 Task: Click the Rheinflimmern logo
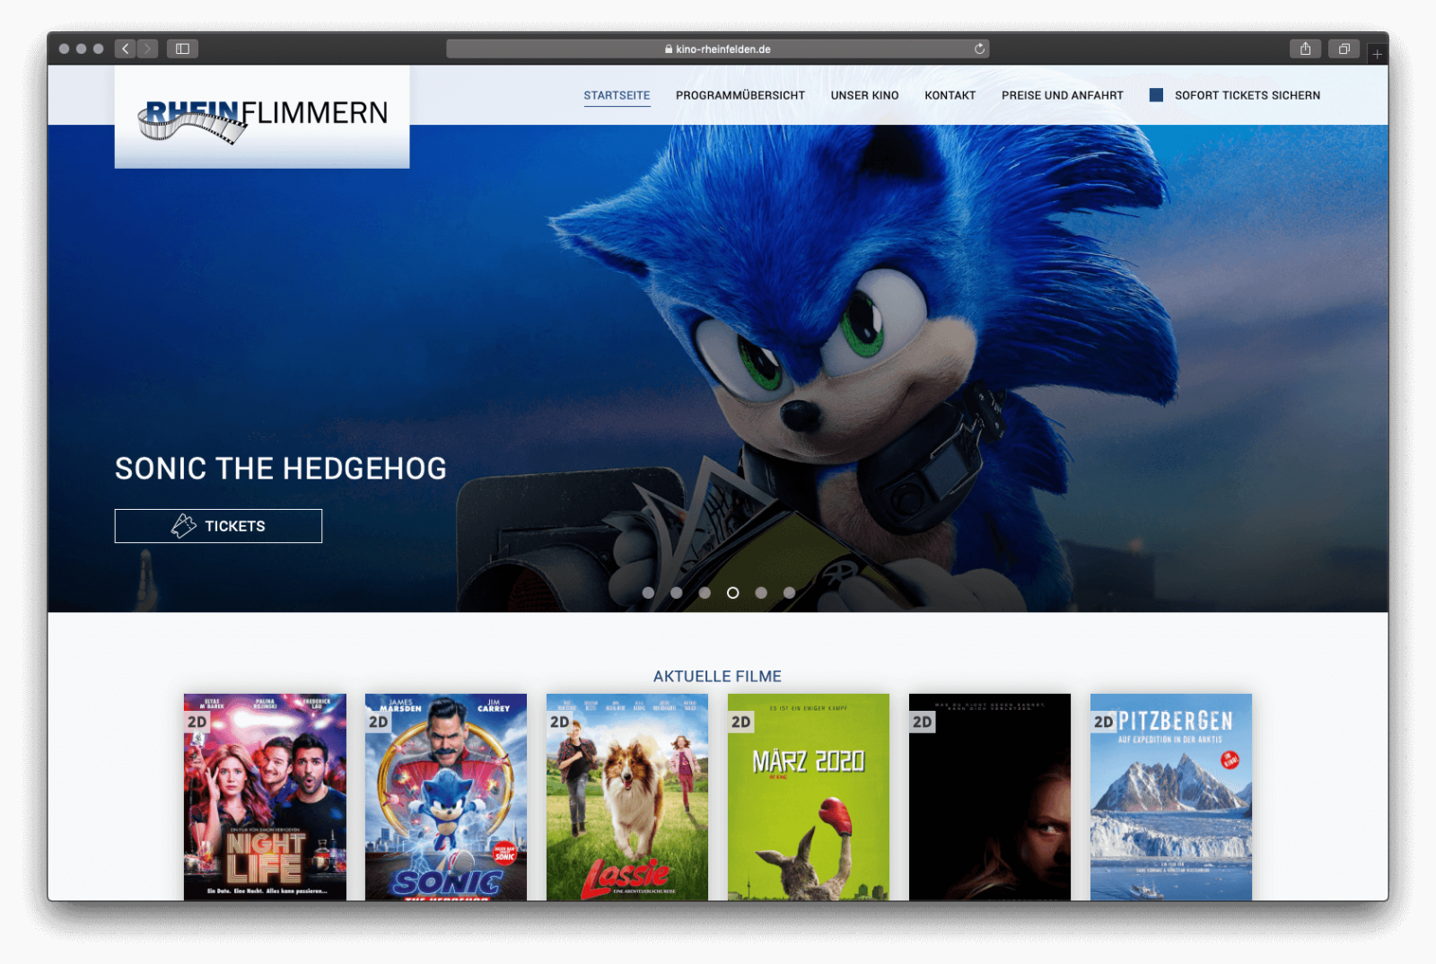[262, 118]
